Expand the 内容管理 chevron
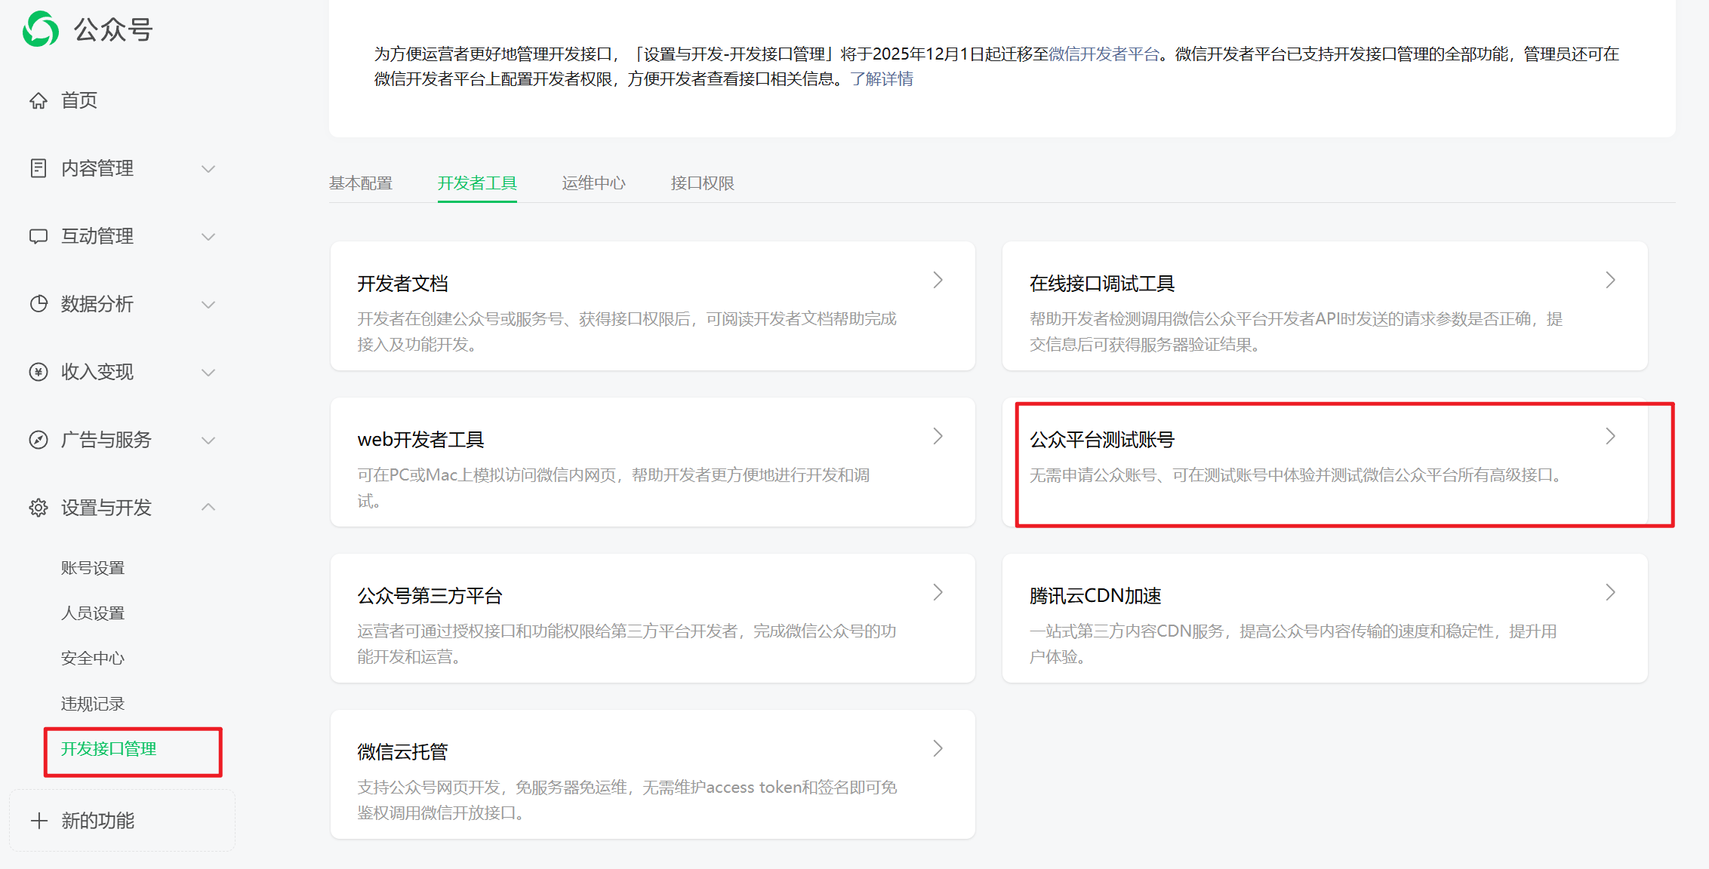Viewport: 1709px width, 869px height. (208, 169)
